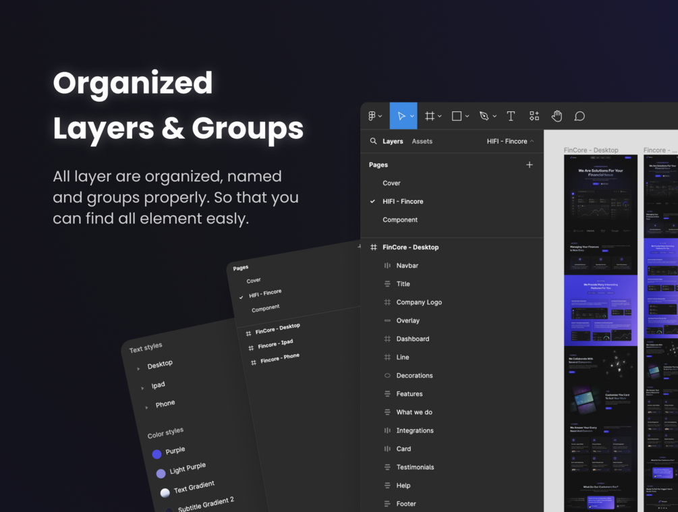
Task: Select the Text tool
Action: pos(511,116)
